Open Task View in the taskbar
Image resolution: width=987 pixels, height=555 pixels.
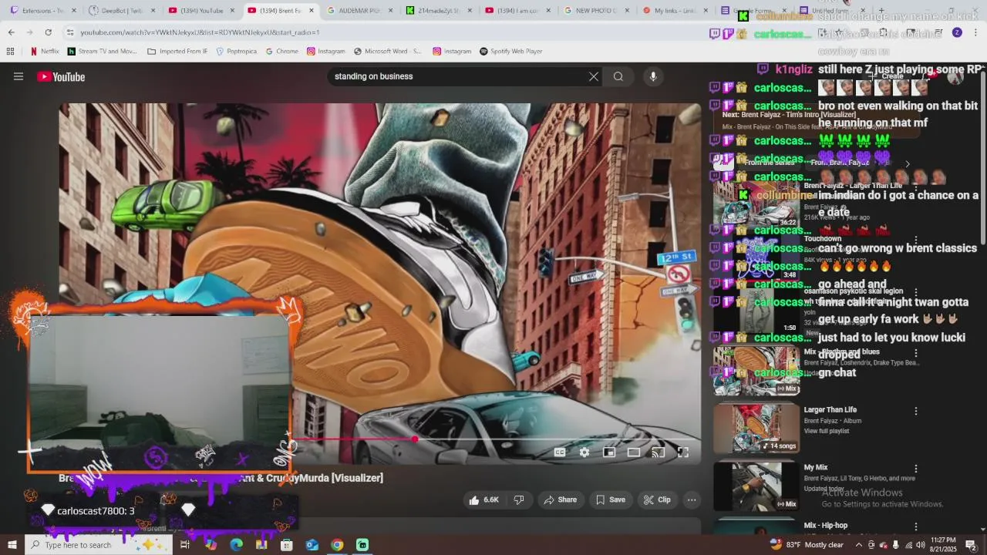(x=185, y=545)
